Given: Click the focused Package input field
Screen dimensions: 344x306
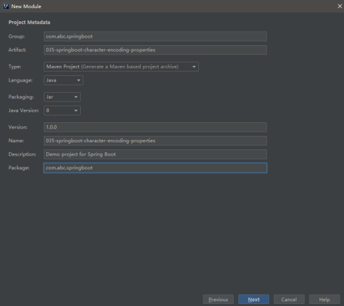Looking at the screenshot, I should [155, 168].
